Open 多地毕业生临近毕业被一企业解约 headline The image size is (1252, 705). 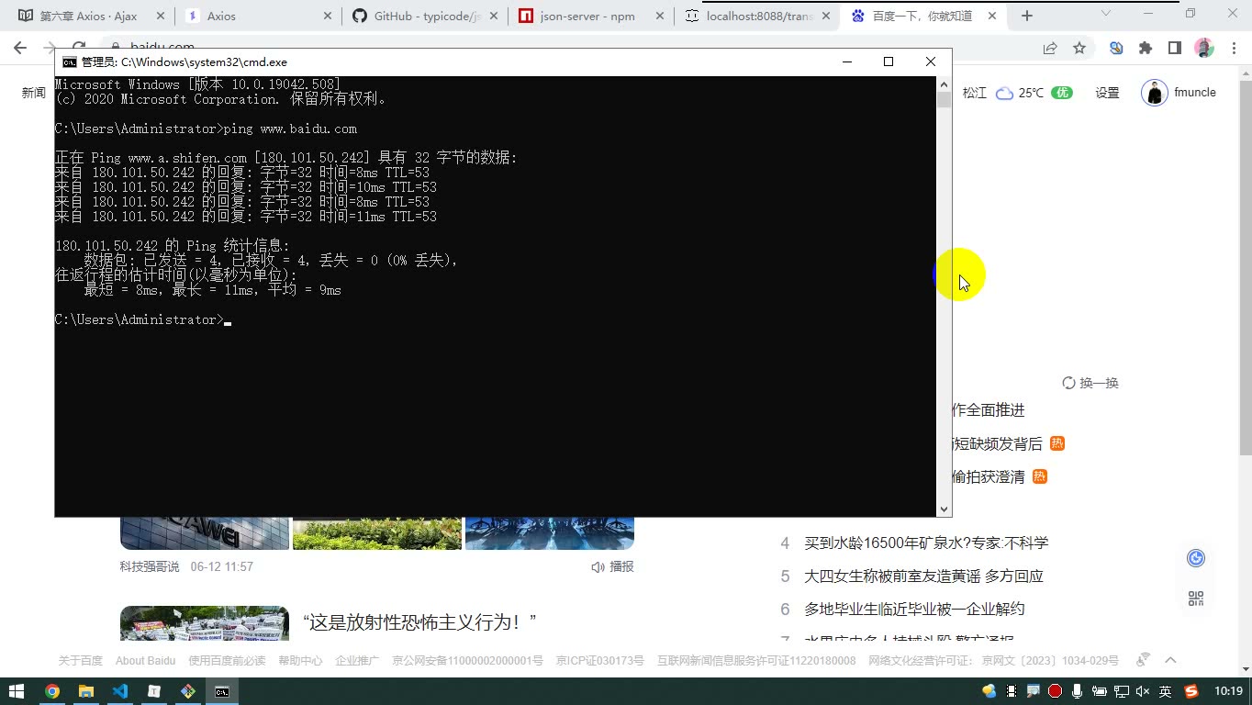[x=914, y=610]
